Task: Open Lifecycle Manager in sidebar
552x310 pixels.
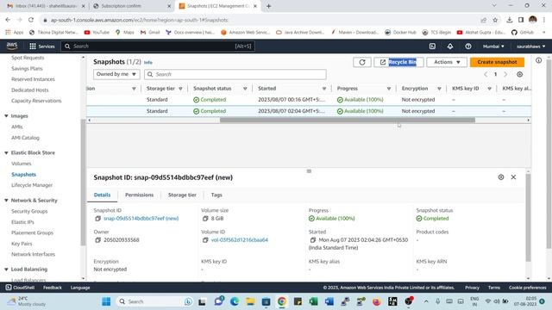Action: [x=32, y=185]
